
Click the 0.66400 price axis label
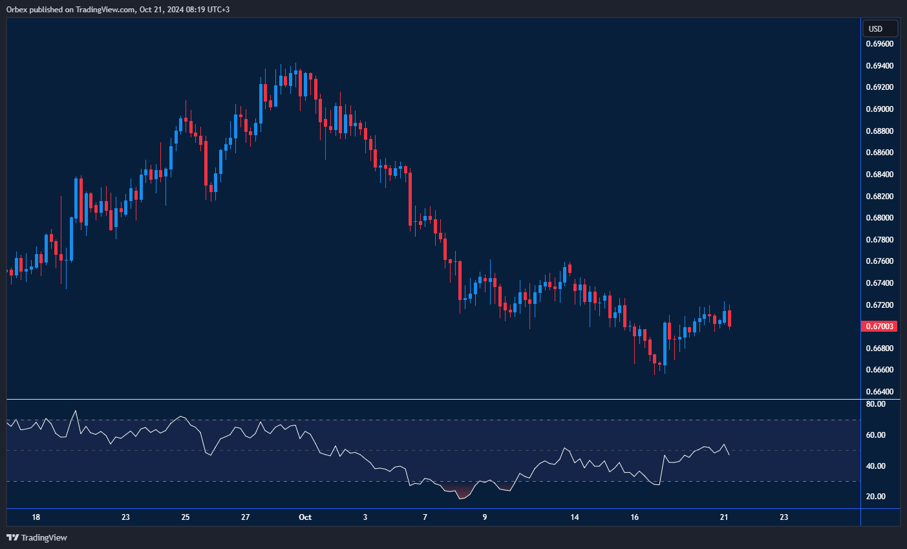click(880, 392)
